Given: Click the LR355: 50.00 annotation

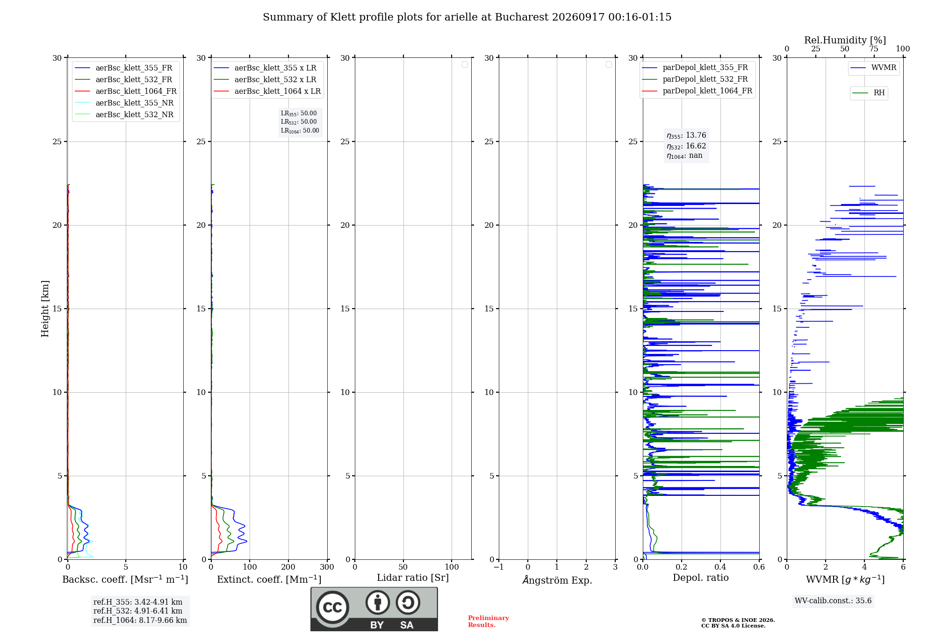Looking at the screenshot, I should 299,113.
